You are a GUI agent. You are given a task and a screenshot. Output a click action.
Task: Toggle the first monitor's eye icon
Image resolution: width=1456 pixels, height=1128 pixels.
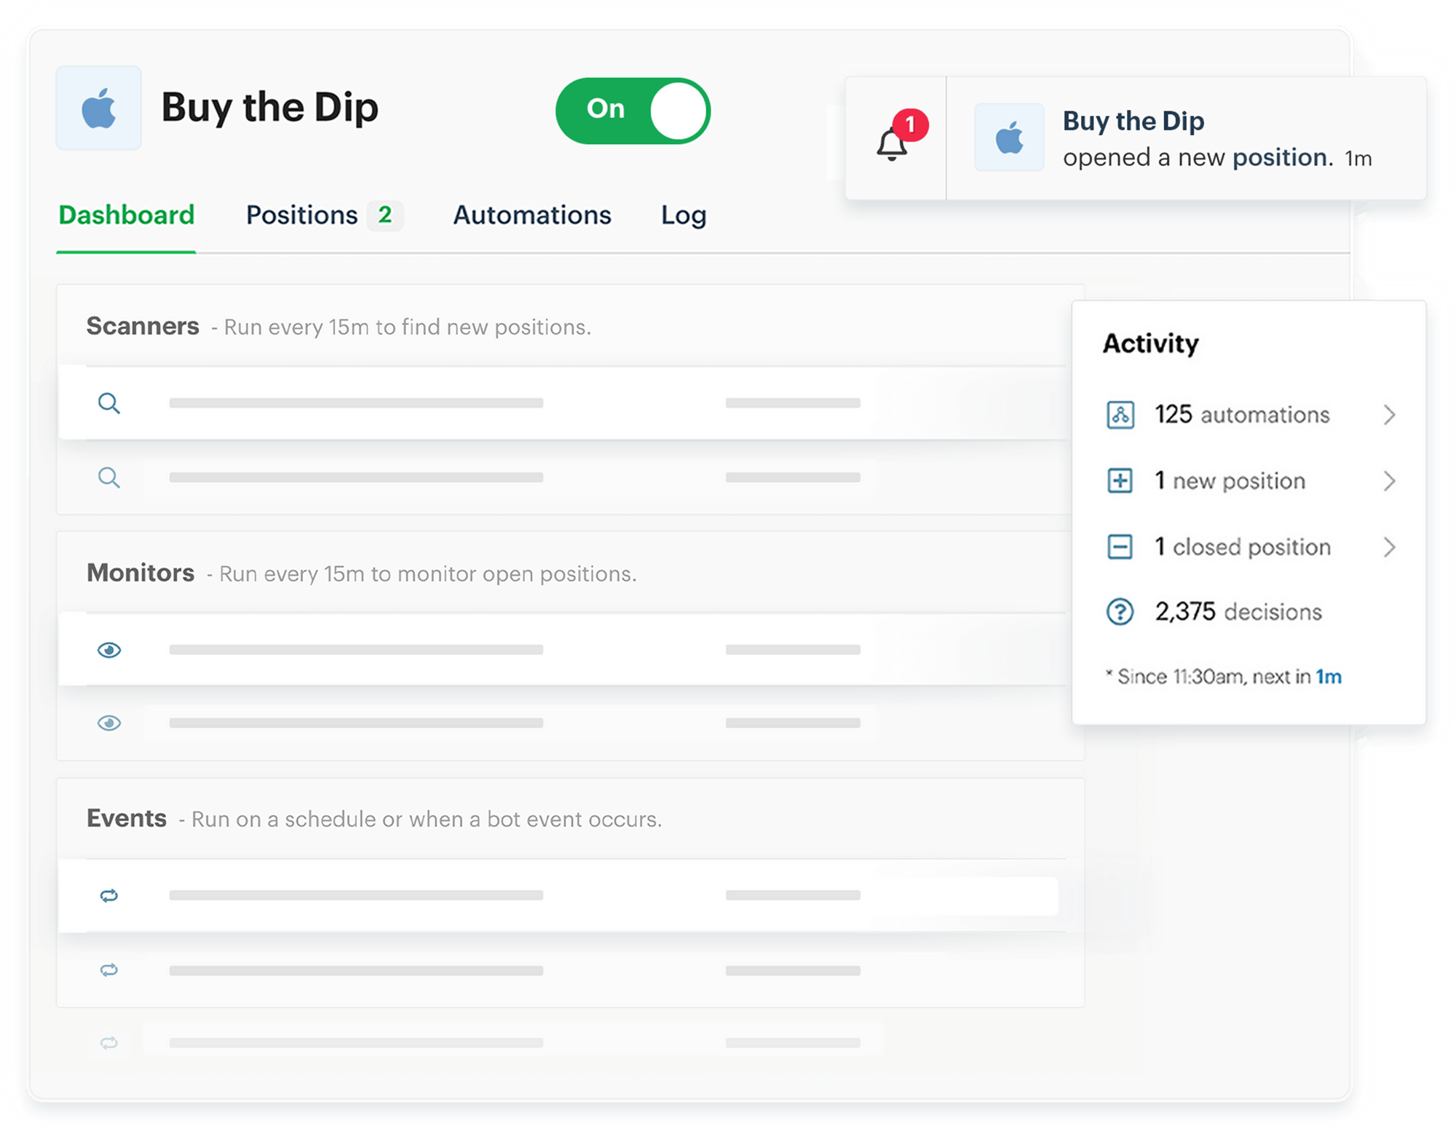coord(109,650)
